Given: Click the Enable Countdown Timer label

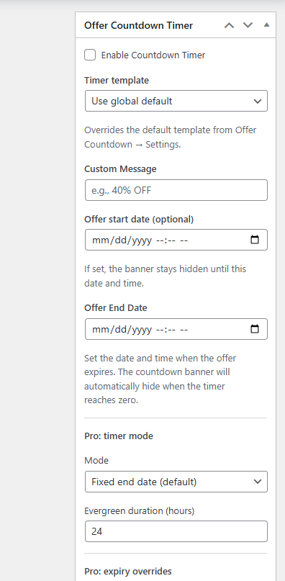Looking at the screenshot, I should click(153, 55).
